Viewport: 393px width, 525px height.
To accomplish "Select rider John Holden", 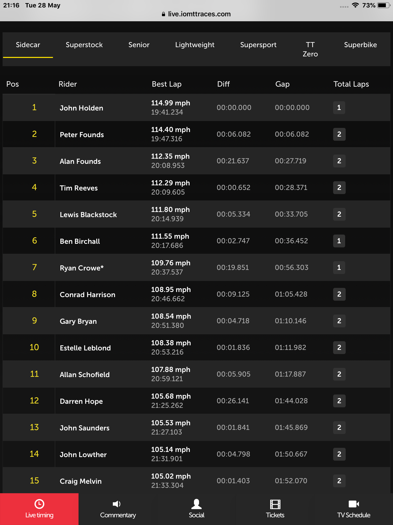I will point(81,108).
